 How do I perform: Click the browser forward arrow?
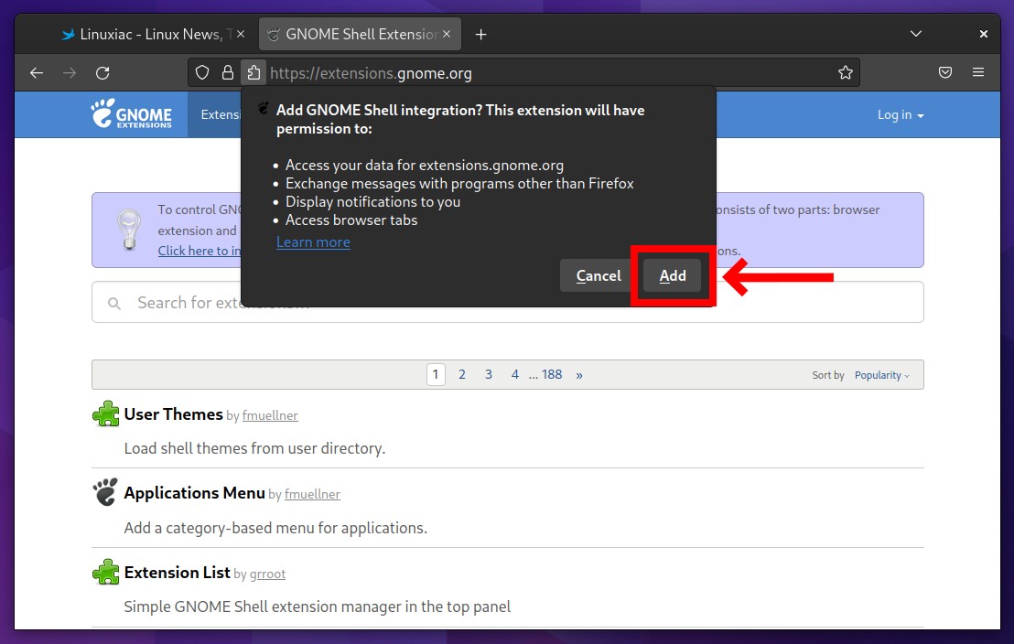pos(70,73)
